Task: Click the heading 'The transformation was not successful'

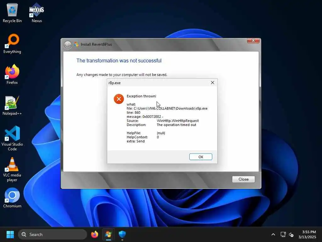Action: (x=119, y=61)
